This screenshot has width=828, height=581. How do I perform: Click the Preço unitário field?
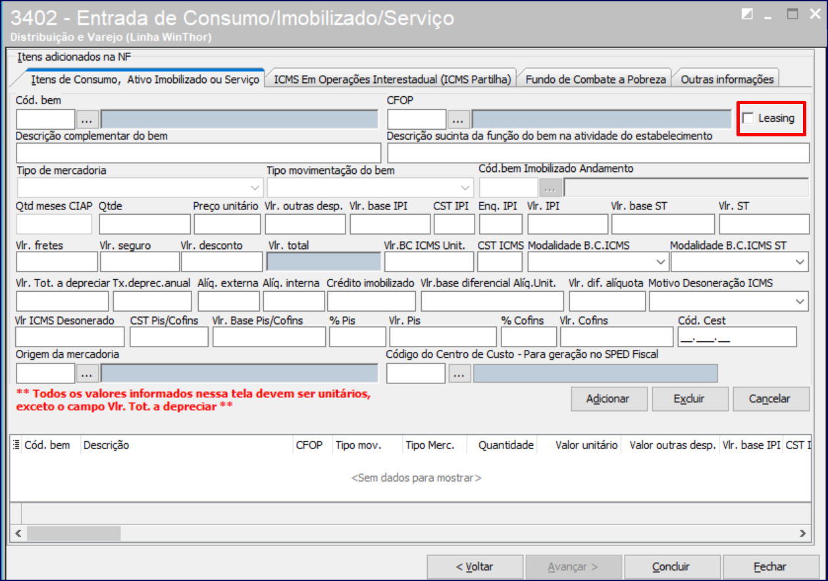pos(228,224)
